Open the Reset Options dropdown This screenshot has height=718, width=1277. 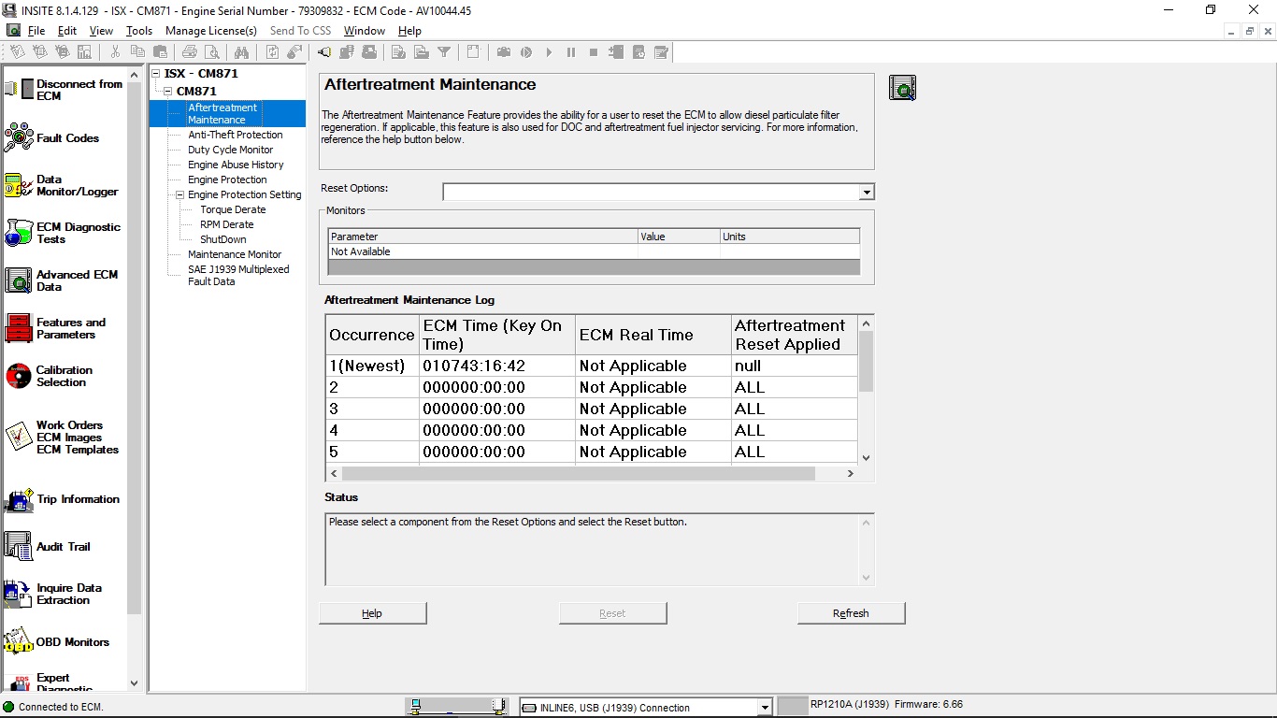pos(867,192)
